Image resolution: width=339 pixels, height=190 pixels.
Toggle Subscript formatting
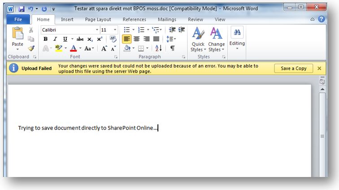coord(90,39)
